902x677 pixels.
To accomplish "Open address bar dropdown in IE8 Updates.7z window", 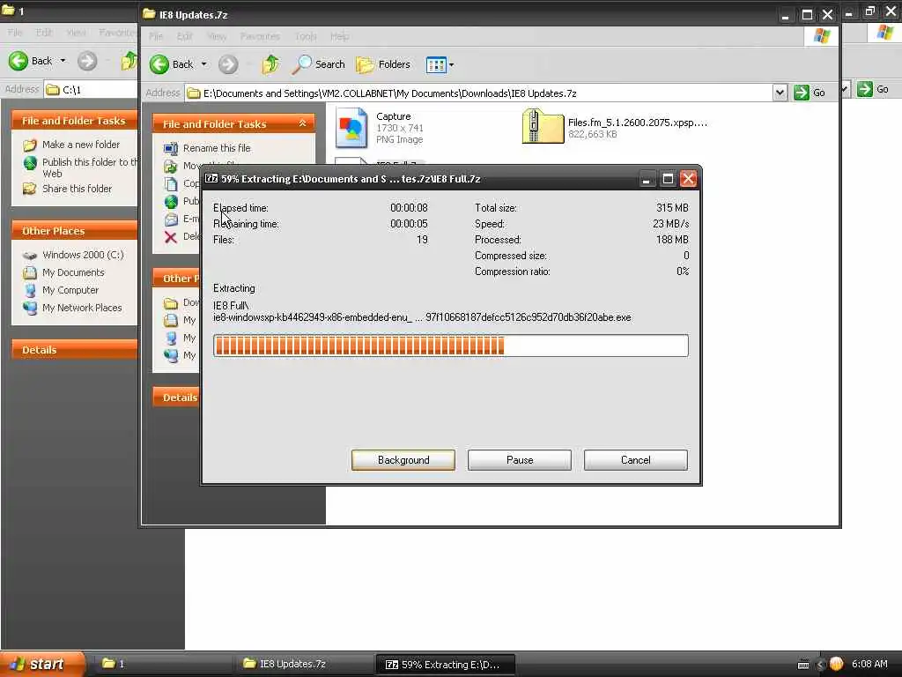I will pos(780,93).
